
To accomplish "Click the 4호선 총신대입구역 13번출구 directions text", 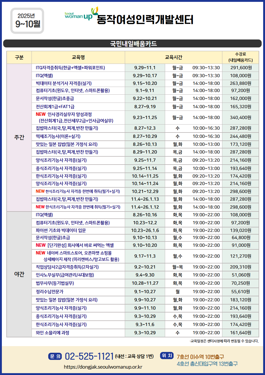I will [207, 364].
